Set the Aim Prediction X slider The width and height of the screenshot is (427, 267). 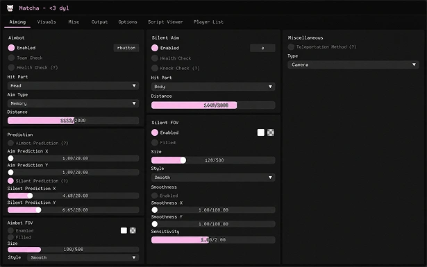(74, 158)
